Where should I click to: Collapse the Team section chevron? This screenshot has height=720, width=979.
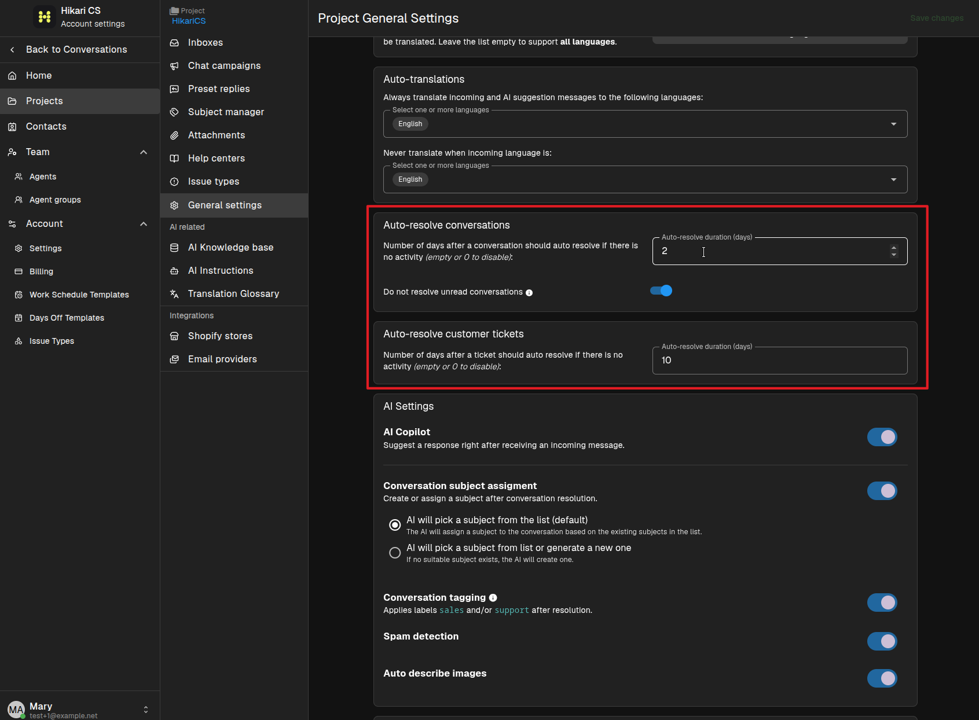tap(144, 152)
